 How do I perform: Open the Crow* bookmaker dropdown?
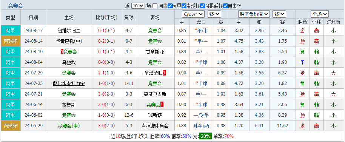(x=193, y=14)
